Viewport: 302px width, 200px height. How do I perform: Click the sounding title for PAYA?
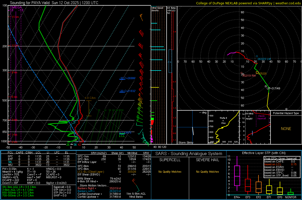pyautogui.click(x=54, y=3)
